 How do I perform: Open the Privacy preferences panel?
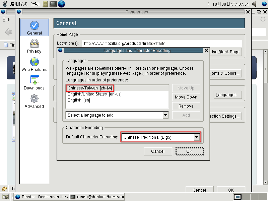(34, 46)
